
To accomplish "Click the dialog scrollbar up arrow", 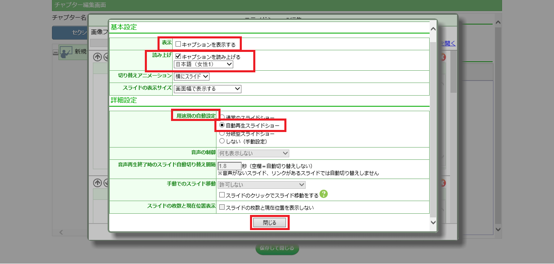I will click(433, 29).
